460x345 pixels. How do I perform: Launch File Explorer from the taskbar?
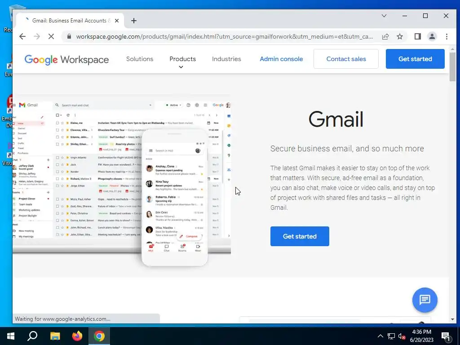[x=55, y=336]
